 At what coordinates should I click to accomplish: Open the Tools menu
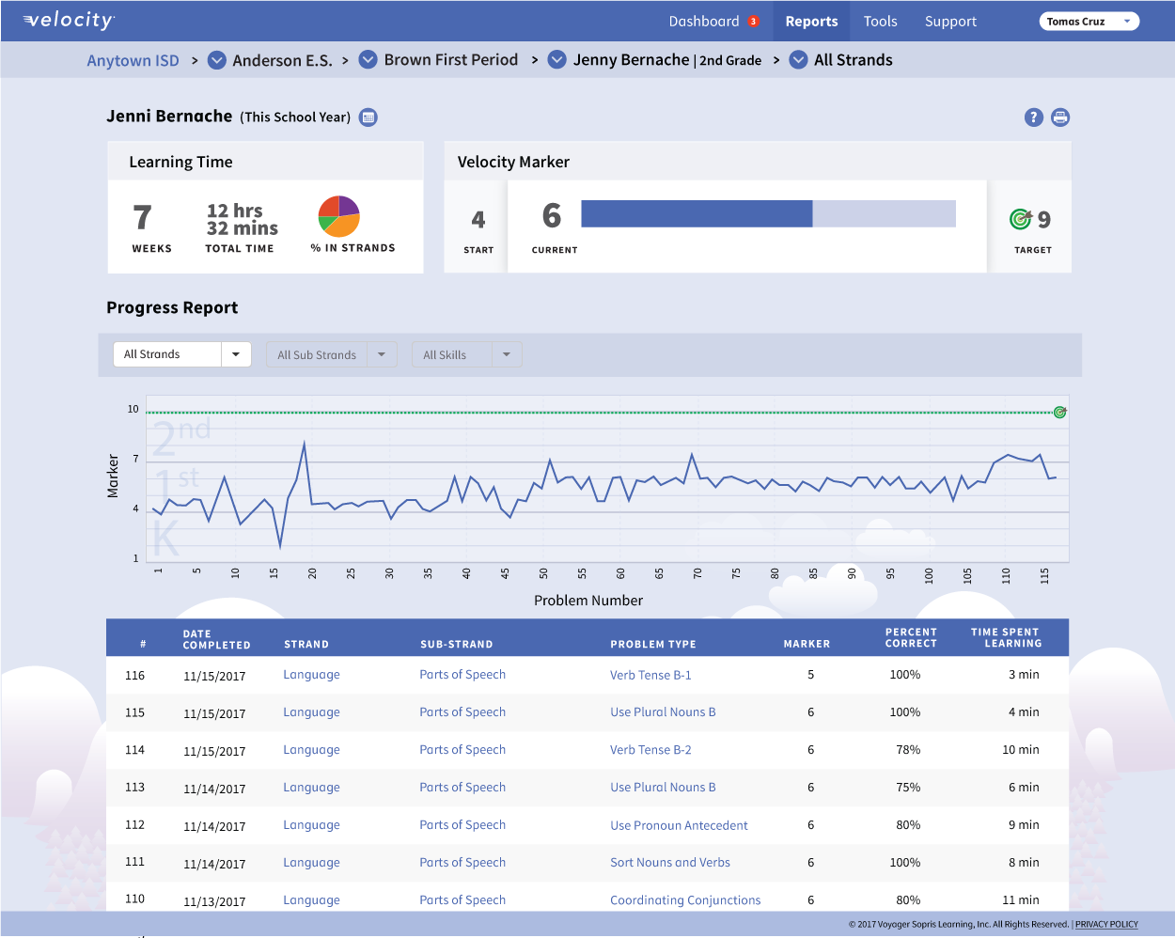[880, 22]
